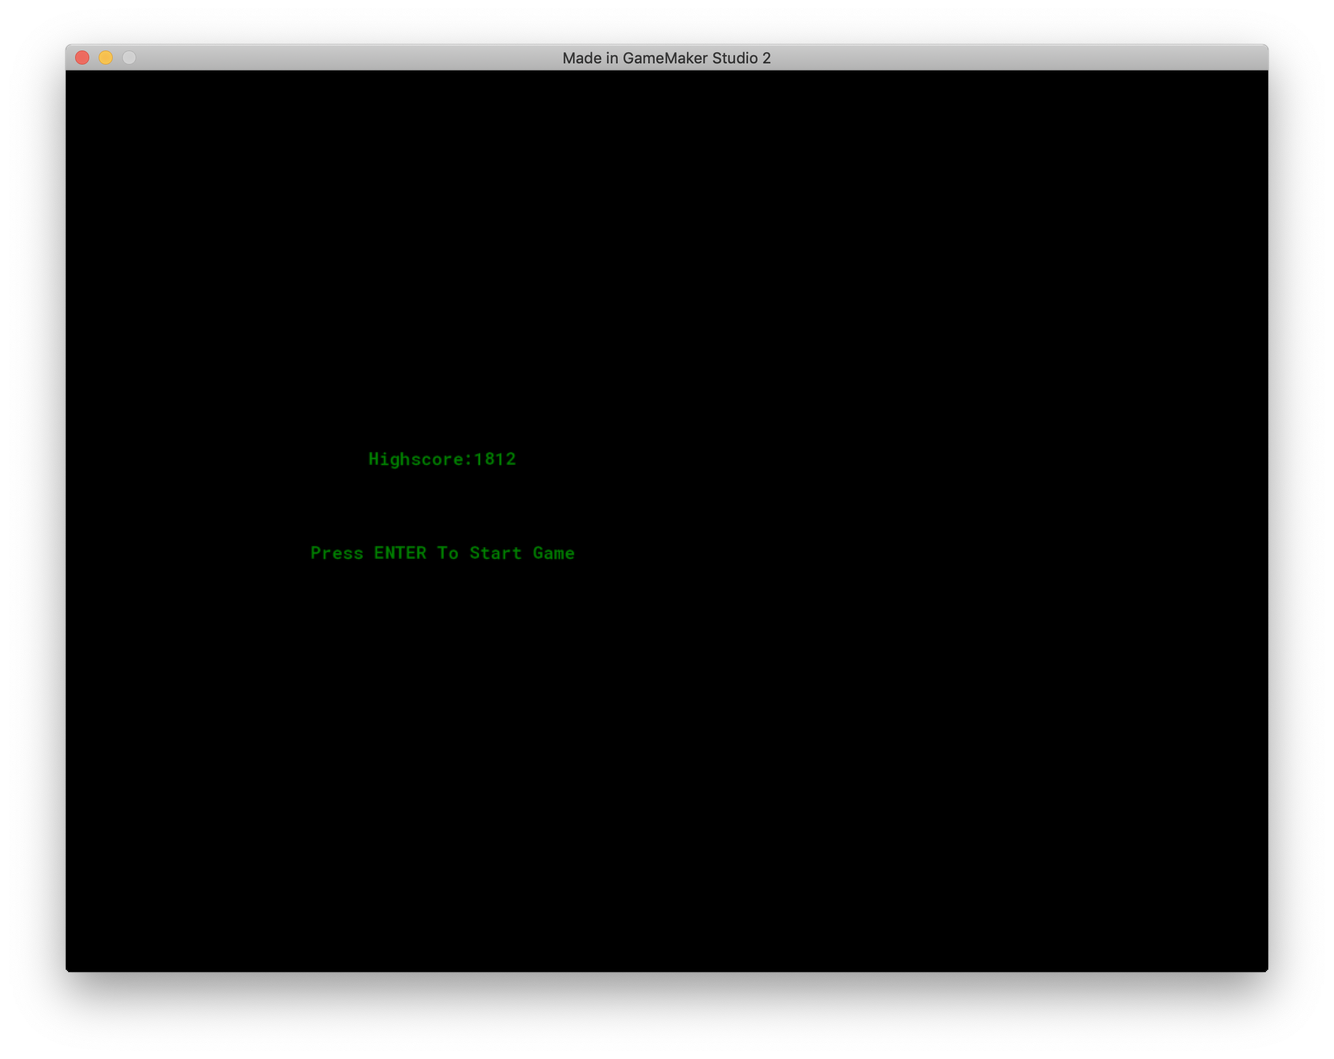
Task: Click the word 'To' in the prompt
Action: coord(447,553)
